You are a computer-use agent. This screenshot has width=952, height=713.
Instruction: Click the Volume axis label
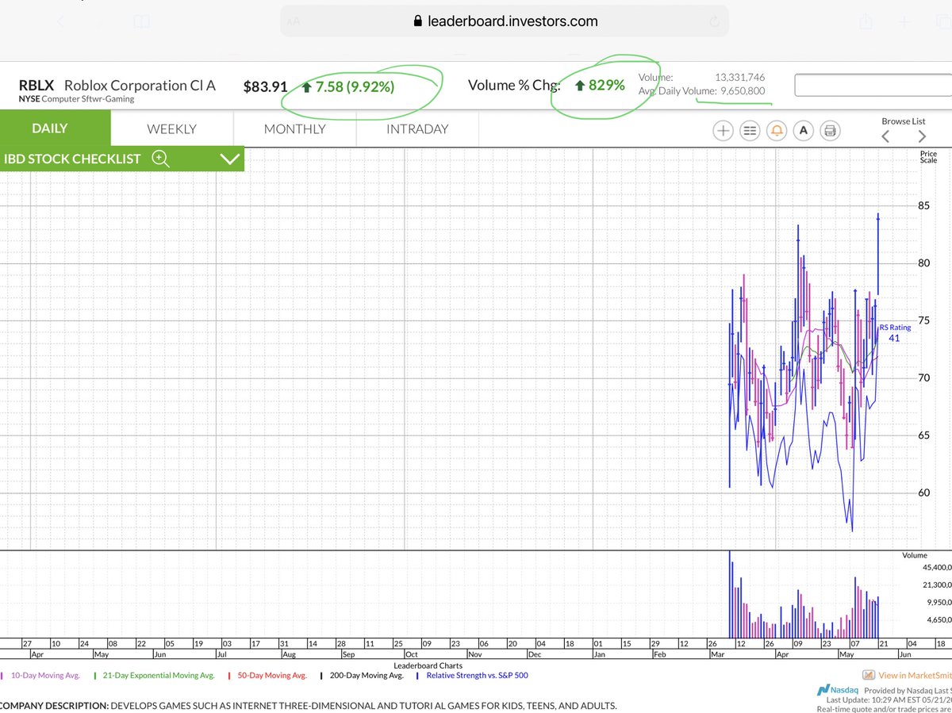(x=915, y=556)
